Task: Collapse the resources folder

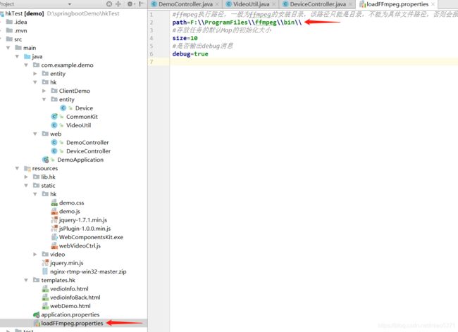Action: pos(18,168)
